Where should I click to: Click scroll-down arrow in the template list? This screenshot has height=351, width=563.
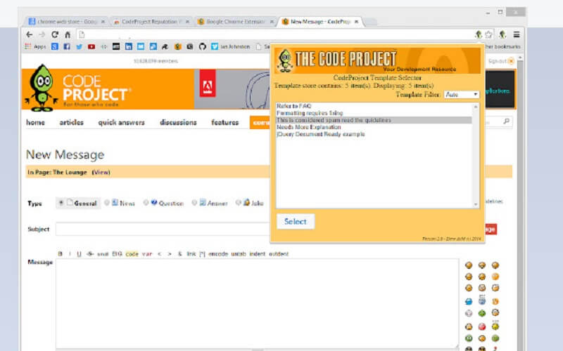click(x=476, y=204)
